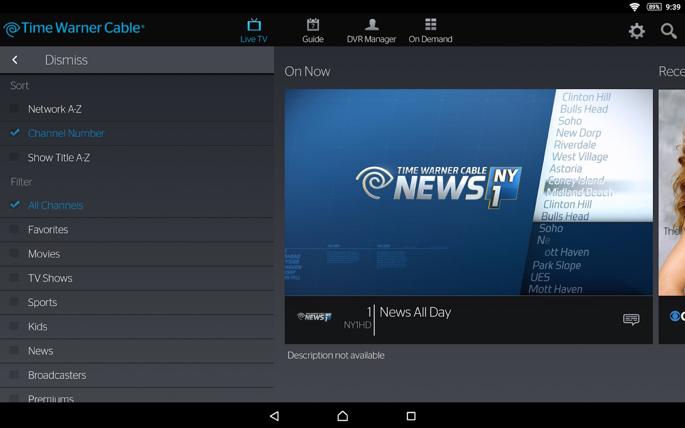The width and height of the screenshot is (685, 428).
Task: Check the Network A-Z sort option
Action: (x=14, y=109)
